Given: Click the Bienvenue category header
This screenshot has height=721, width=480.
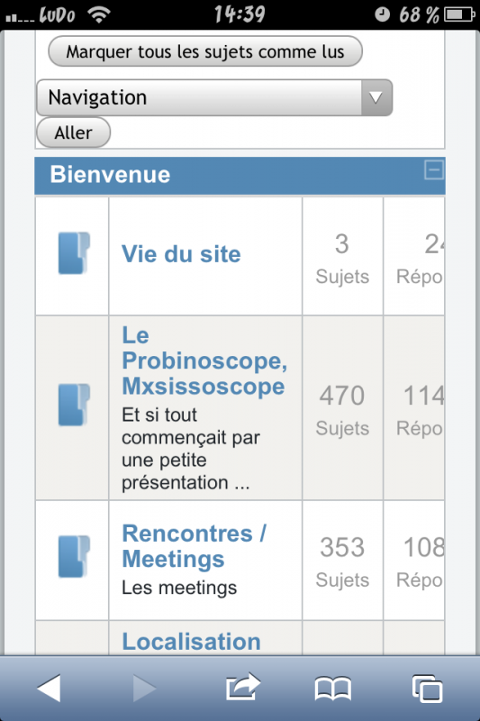Looking at the screenshot, I should click(x=240, y=175).
